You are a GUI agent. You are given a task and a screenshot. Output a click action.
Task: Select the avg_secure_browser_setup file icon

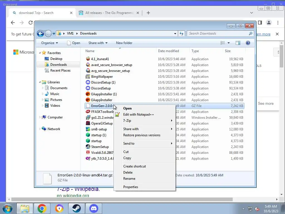coord(88,70)
